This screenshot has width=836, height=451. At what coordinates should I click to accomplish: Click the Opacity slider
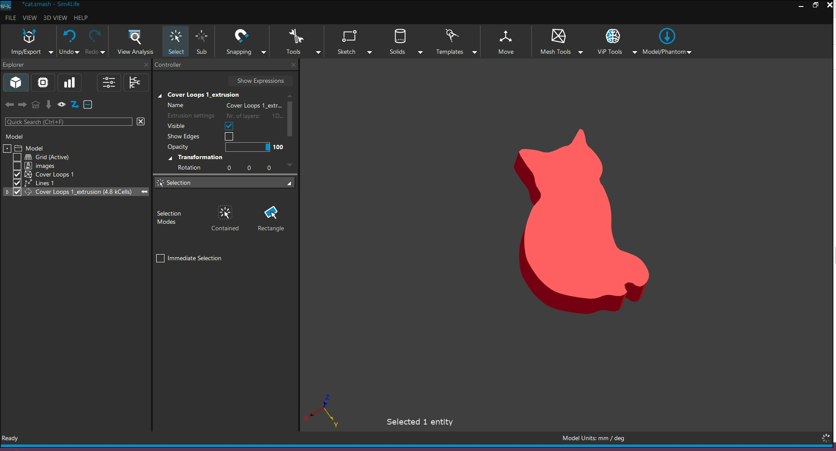(247, 147)
